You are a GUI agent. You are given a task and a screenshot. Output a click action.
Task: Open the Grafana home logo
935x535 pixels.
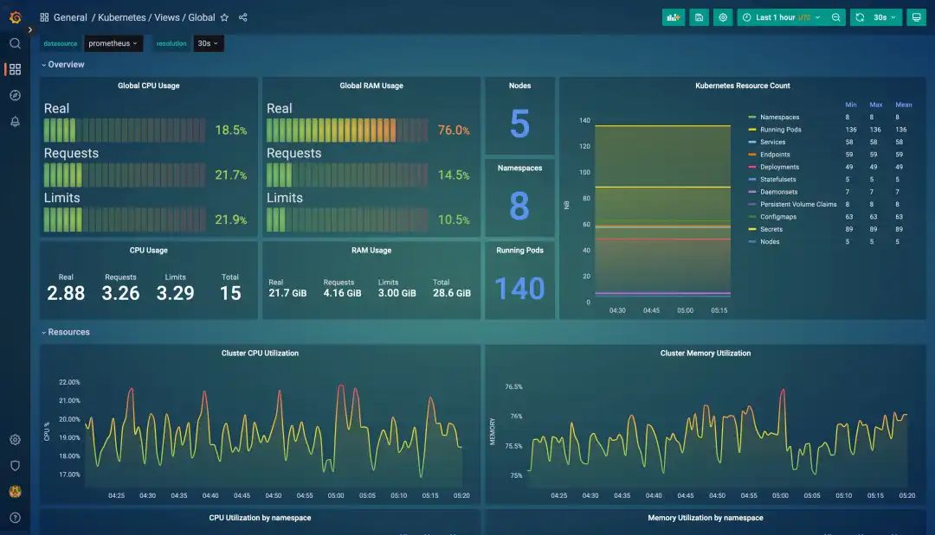click(16, 17)
